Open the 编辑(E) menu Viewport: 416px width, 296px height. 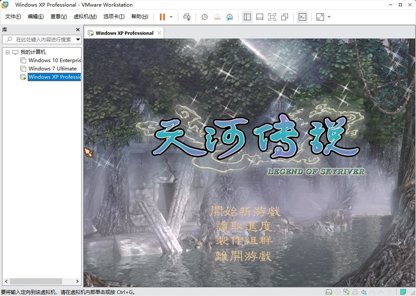click(36, 17)
